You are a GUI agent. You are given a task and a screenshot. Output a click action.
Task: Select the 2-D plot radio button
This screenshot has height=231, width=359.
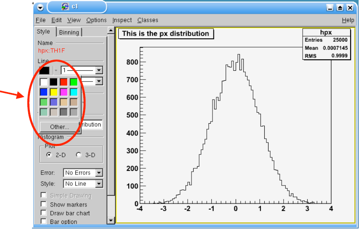(x=49, y=155)
